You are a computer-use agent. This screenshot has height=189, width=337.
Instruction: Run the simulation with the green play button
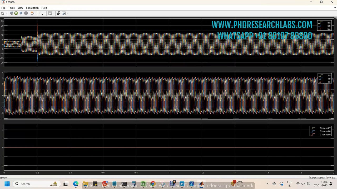coord(16,13)
